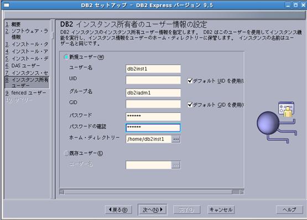Go back with the 戻る button
The width and height of the screenshot is (307, 220).
click(118, 210)
